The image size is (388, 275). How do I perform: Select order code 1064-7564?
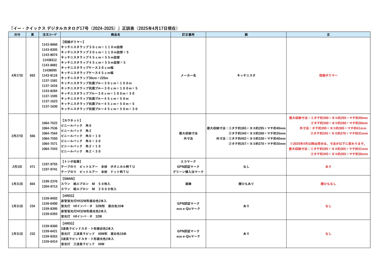point(49,133)
